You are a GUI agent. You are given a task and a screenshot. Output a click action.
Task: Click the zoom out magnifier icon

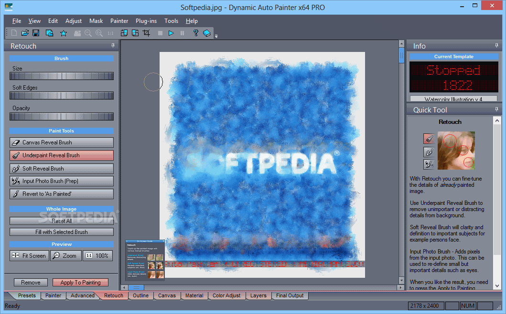pyautogui.click(x=88, y=33)
